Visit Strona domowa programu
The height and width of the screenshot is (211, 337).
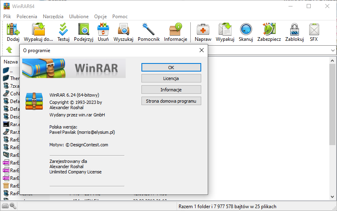[x=171, y=101]
